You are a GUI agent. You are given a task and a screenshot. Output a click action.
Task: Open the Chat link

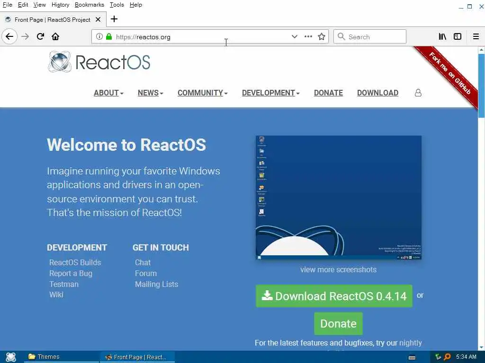(143, 262)
